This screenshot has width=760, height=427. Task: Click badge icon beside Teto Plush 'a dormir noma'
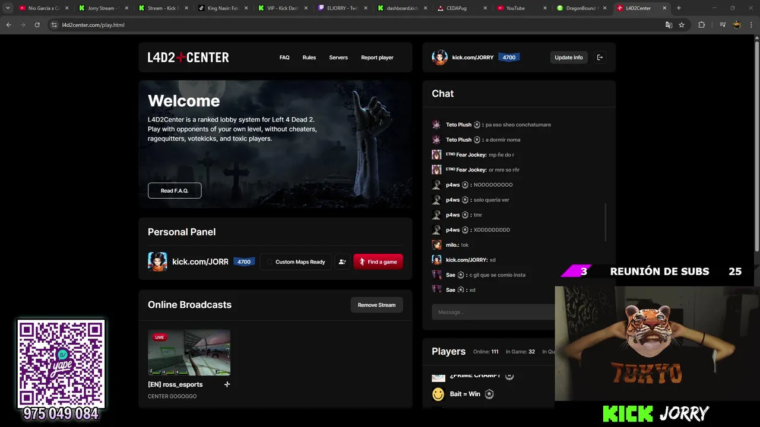[x=477, y=140]
